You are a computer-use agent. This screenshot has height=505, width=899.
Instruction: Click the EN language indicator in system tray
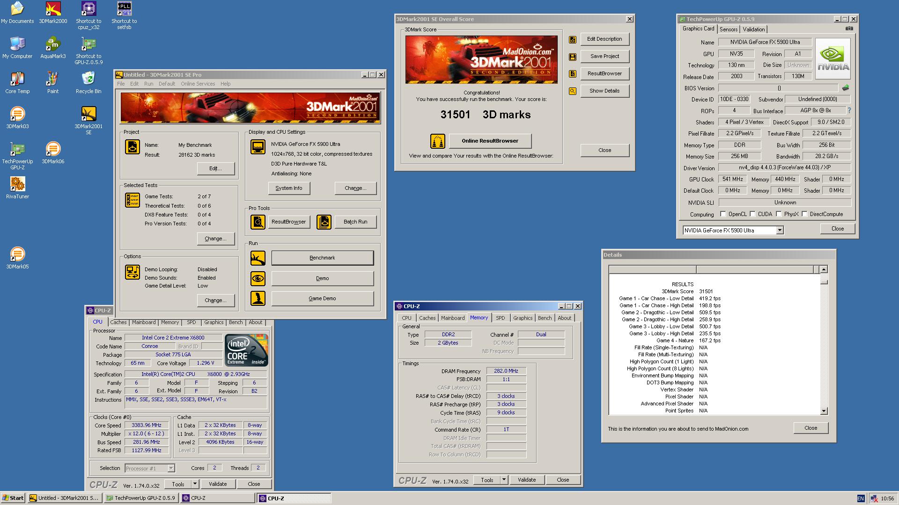click(861, 498)
